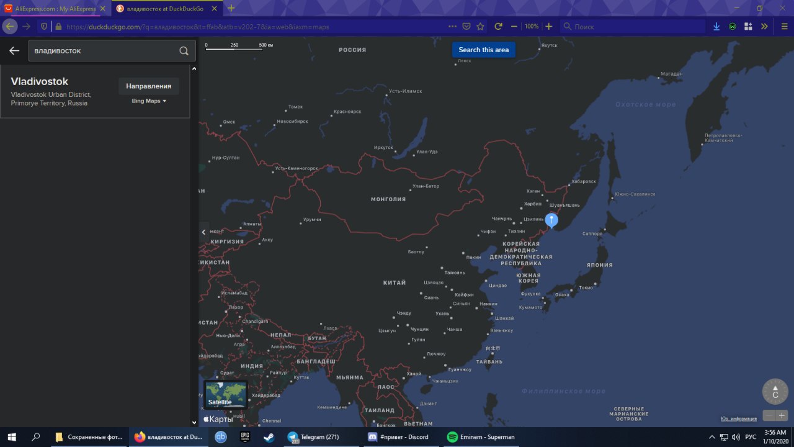Click the site padlock icon
794x447 pixels.
click(x=58, y=27)
